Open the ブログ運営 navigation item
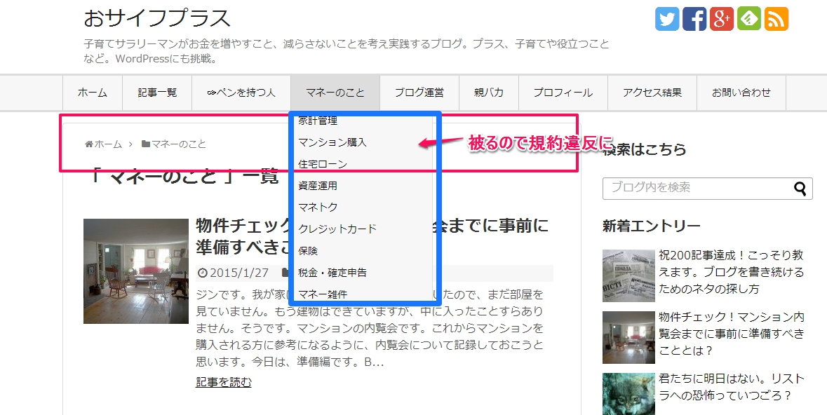Viewport: 827px width, 415px height. (x=419, y=93)
